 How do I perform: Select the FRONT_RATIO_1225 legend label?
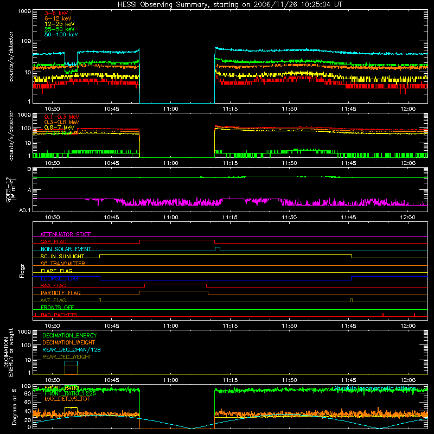[x=71, y=393]
